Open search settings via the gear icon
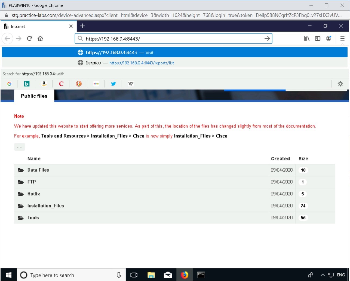 point(340,84)
